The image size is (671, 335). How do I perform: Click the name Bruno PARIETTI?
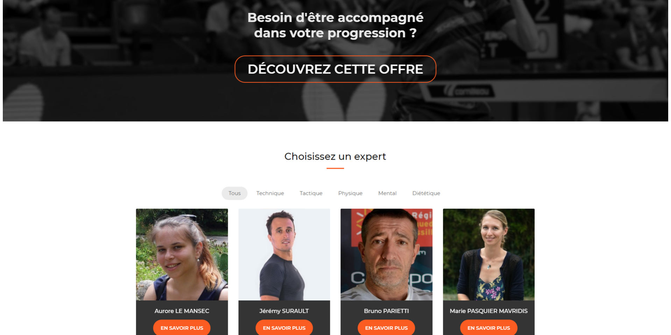(386, 311)
